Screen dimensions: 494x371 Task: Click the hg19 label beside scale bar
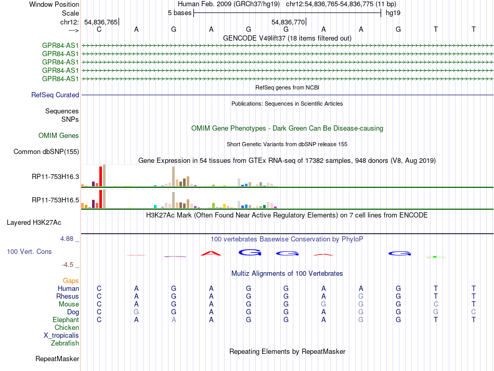coord(393,13)
